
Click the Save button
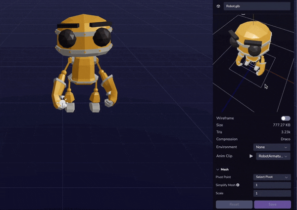272,205
